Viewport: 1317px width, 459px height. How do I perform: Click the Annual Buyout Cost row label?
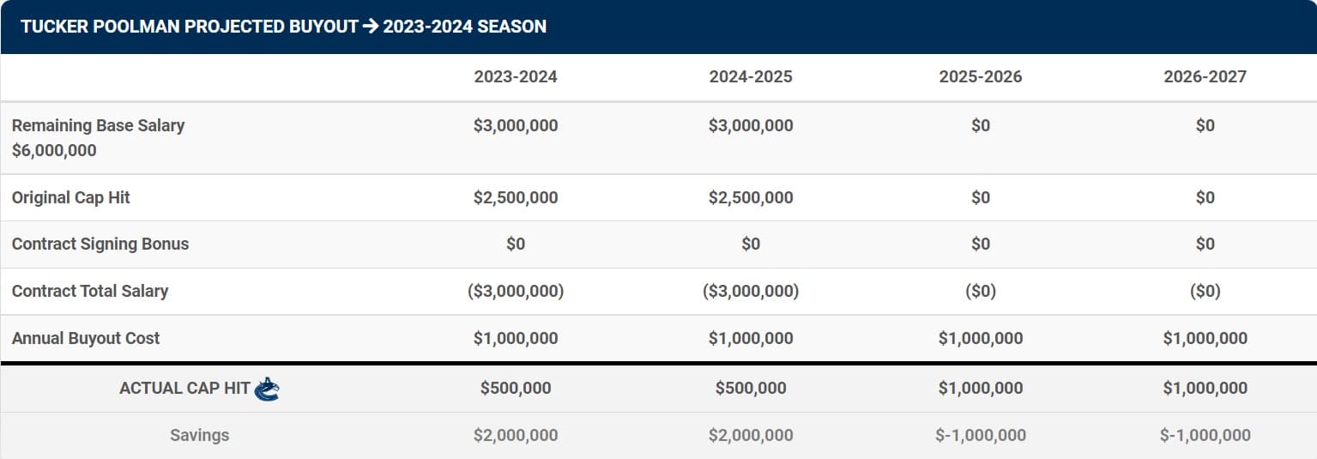[x=86, y=338]
